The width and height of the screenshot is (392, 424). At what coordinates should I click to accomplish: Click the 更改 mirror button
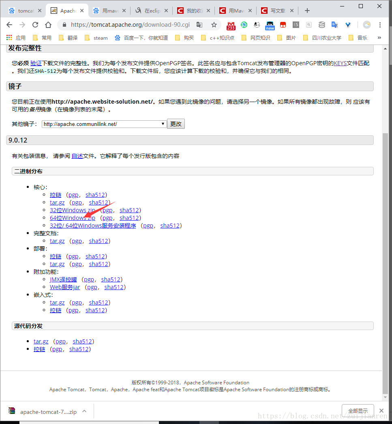(176, 124)
